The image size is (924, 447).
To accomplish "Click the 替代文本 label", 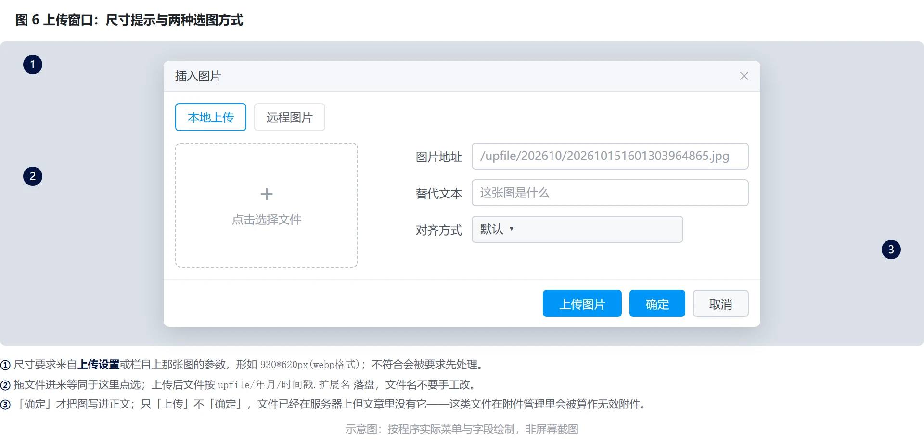I will click(439, 194).
